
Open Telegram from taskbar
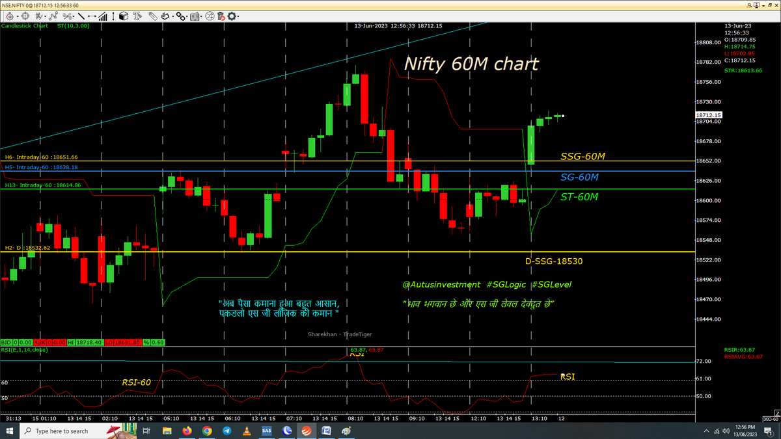click(226, 431)
